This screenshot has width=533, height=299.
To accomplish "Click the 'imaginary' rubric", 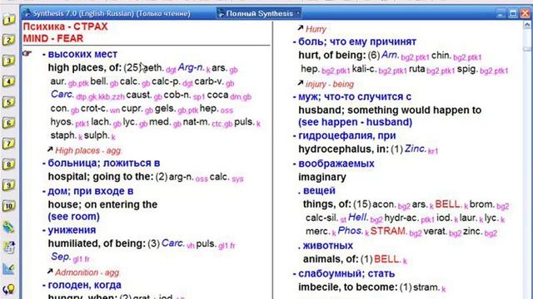I will pos(322,177).
